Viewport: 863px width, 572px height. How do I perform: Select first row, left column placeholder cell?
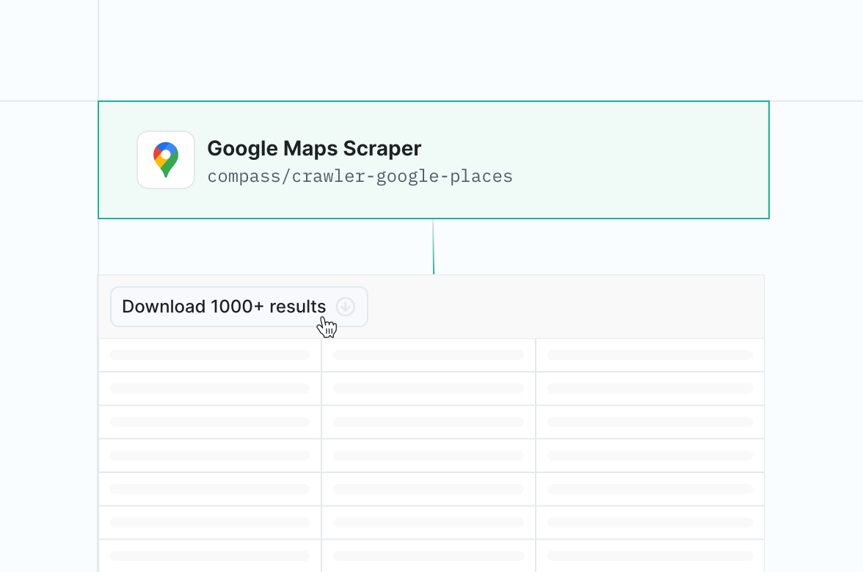point(210,355)
